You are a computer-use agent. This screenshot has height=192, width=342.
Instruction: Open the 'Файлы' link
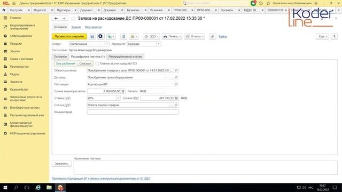tap(223, 37)
